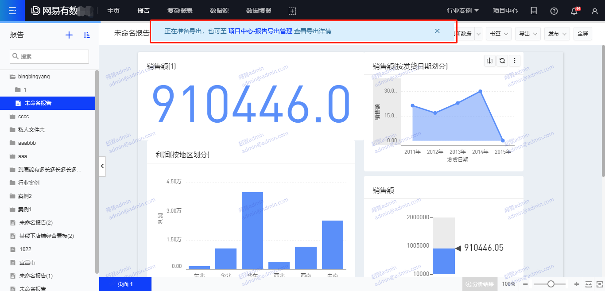Click the mobile device preview icon

tap(534, 11)
